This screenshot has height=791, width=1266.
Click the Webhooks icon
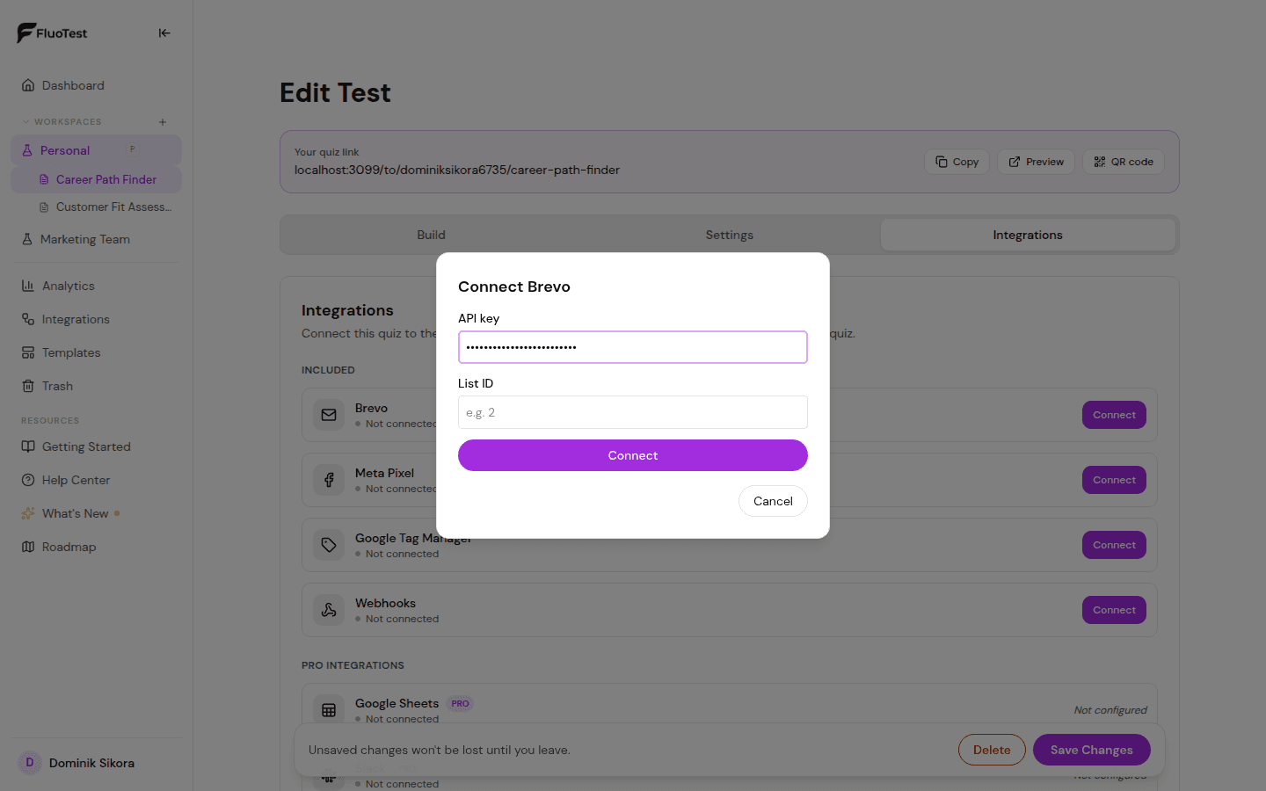click(329, 610)
